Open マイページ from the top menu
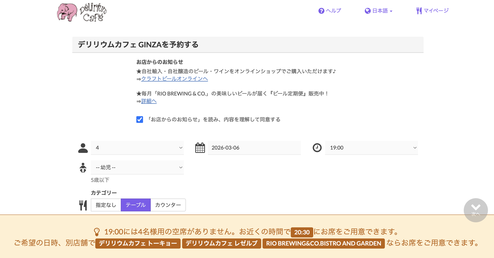Image resolution: width=494 pixels, height=258 pixels. 436,11
